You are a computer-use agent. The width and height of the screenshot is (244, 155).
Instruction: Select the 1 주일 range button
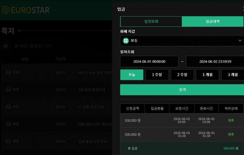point(157,75)
